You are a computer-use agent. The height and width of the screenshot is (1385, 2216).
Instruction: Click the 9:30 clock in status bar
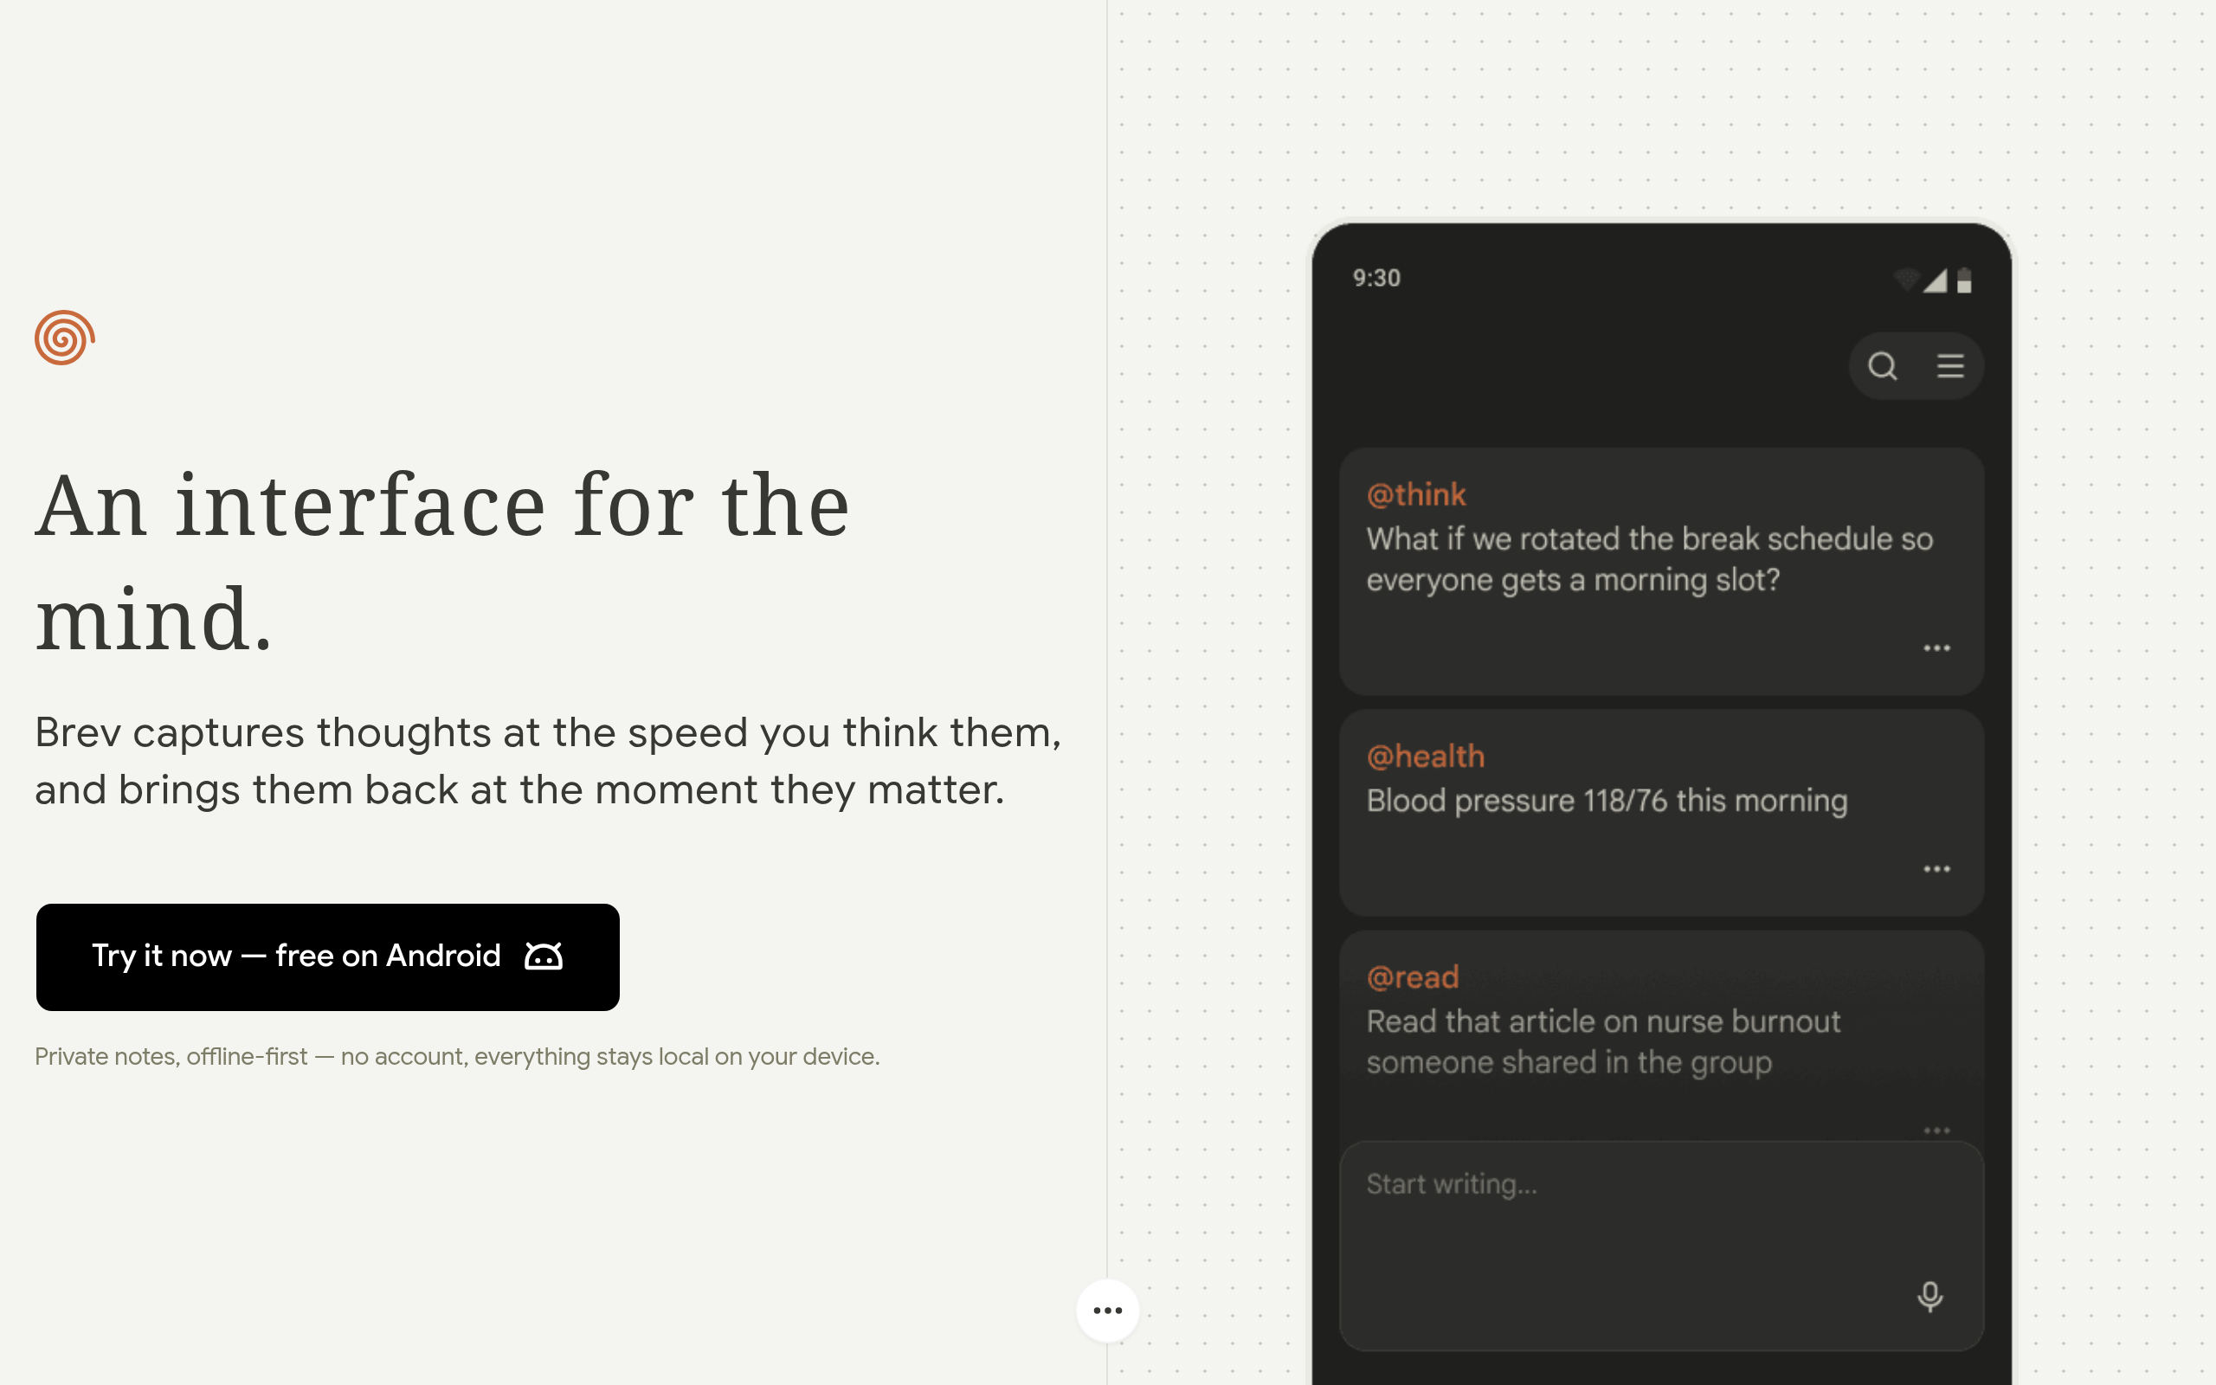pos(1376,278)
